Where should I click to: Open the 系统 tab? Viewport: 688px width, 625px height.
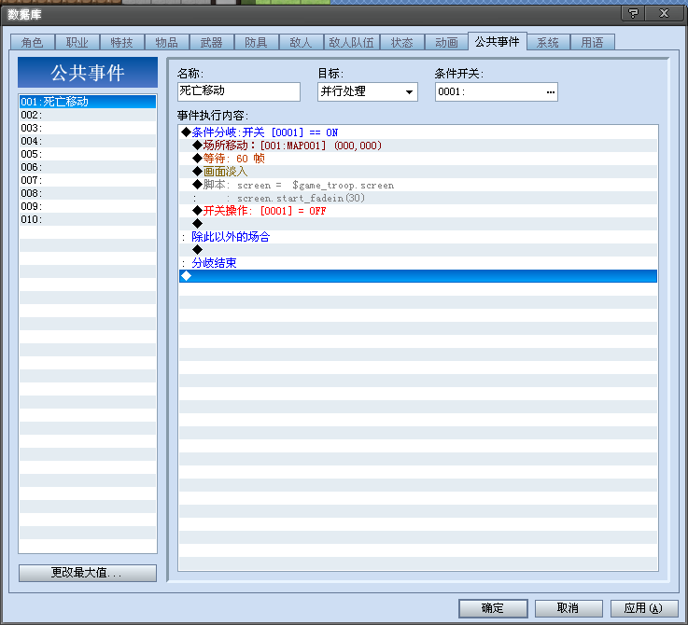548,42
